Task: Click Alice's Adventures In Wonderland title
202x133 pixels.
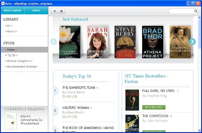Action: [31, 120]
